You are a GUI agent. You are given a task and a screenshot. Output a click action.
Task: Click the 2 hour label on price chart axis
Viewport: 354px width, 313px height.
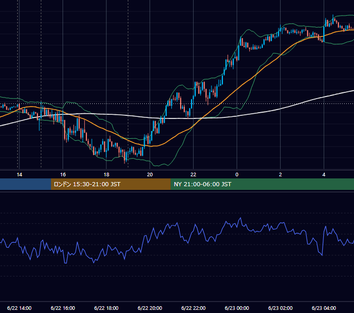pos(281,175)
